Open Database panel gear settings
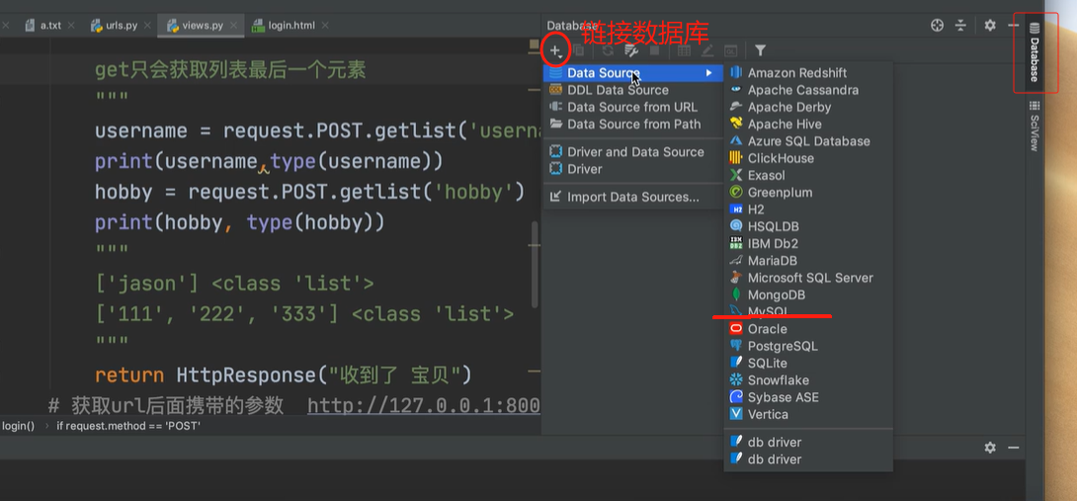1077x501 pixels. (990, 26)
